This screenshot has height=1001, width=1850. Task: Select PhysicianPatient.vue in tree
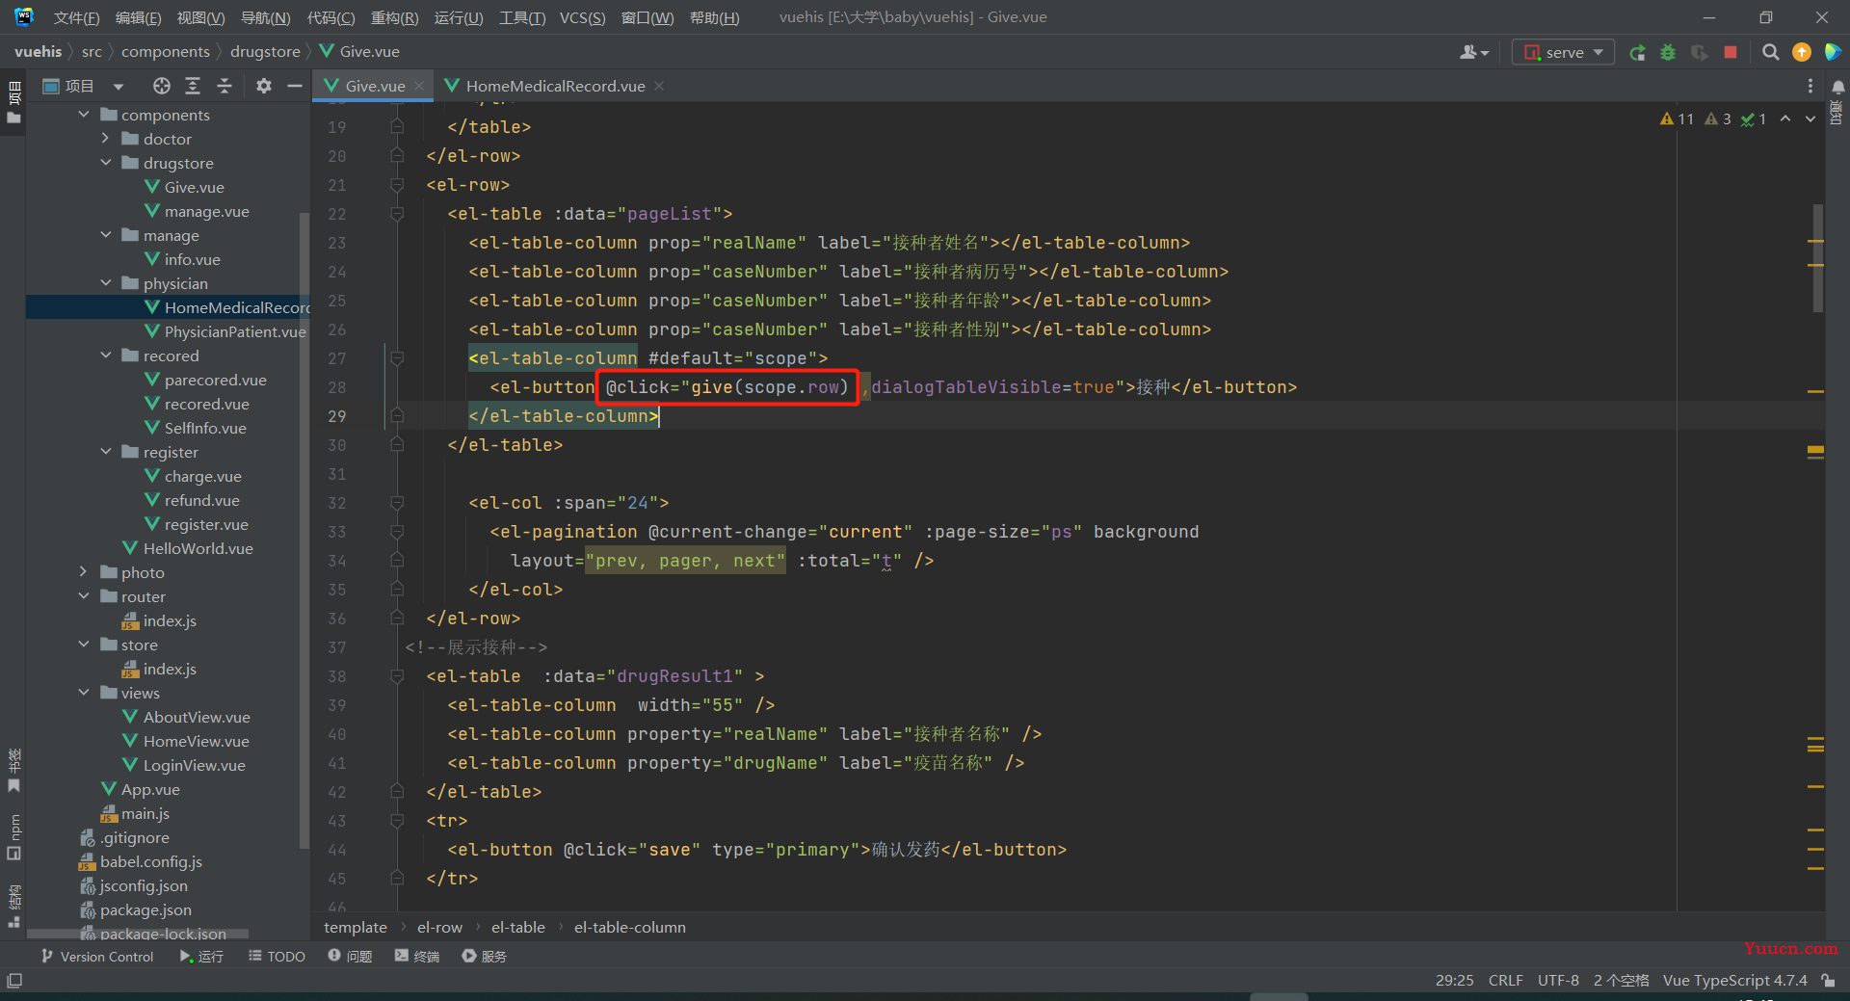[x=234, y=331]
